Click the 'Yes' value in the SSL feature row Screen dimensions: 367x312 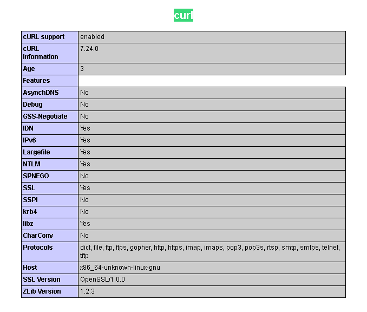pyautogui.click(x=85, y=188)
